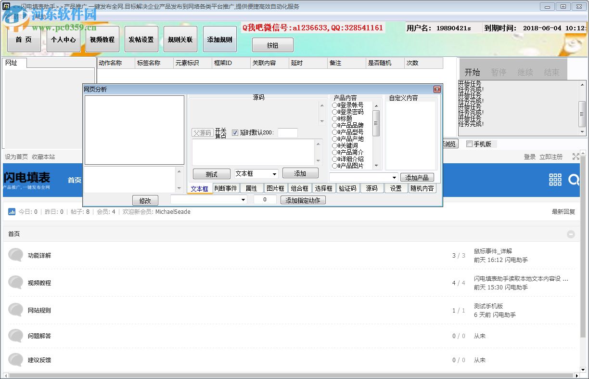The image size is (589, 379).
Task: Open 规则关联 on the top toolbar
Action: point(180,39)
